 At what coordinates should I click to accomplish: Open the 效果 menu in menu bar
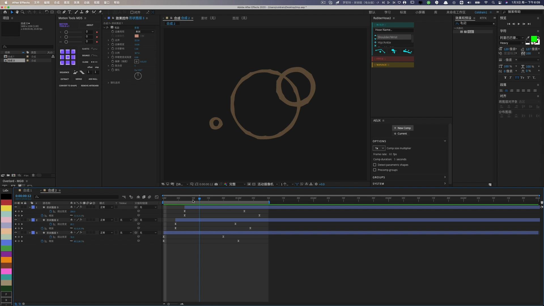click(x=77, y=3)
